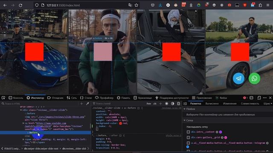
Task: Toggle print media simulation page icon
Action: (178, 104)
